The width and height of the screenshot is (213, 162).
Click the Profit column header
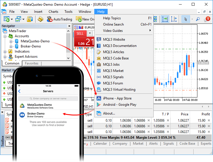(x=206, y=114)
